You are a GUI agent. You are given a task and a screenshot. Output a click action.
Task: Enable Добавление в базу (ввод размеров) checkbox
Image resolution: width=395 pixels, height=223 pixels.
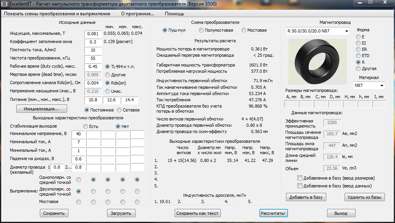(300, 178)
